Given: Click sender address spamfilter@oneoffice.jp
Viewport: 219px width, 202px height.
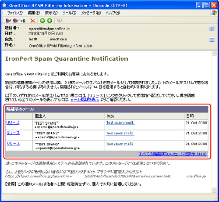Looking at the screenshot, I should [x=49, y=29].
